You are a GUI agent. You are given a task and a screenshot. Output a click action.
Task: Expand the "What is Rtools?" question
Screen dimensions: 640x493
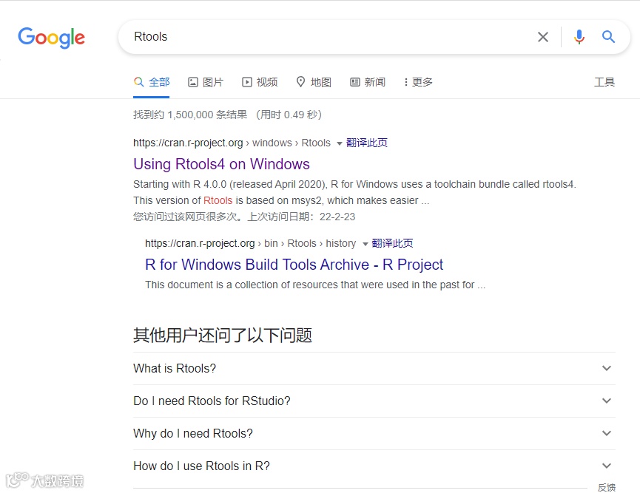[x=374, y=368]
